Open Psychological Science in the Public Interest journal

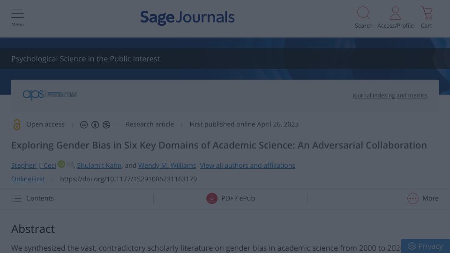pos(85,59)
